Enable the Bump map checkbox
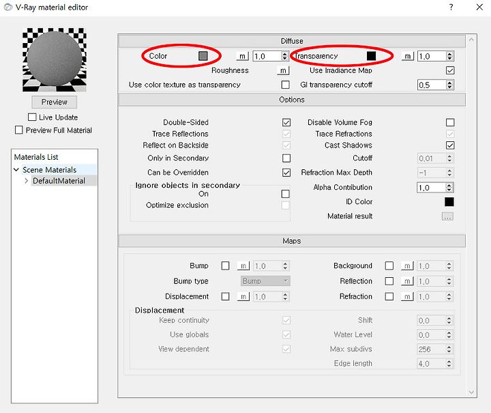Screen dimensions: 491x413 (225, 266)
